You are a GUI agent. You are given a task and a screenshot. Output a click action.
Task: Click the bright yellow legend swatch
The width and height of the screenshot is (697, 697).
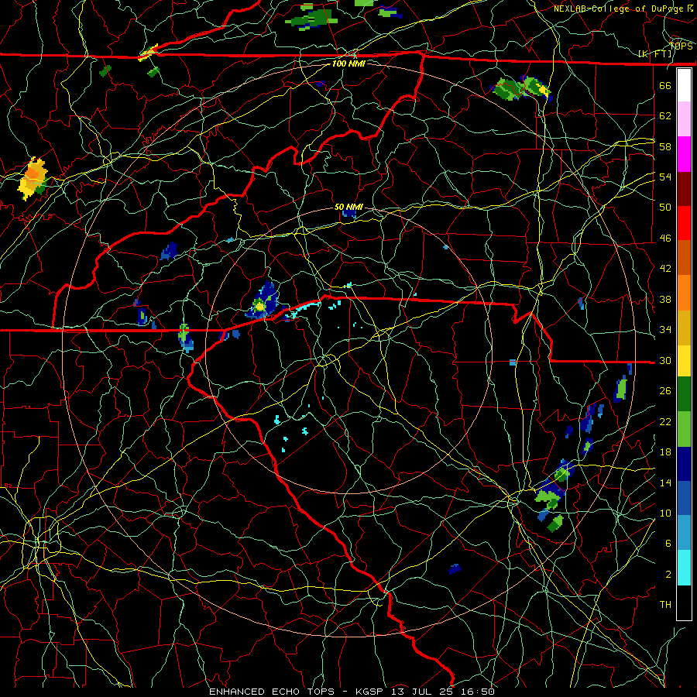(x=684, y=361)
